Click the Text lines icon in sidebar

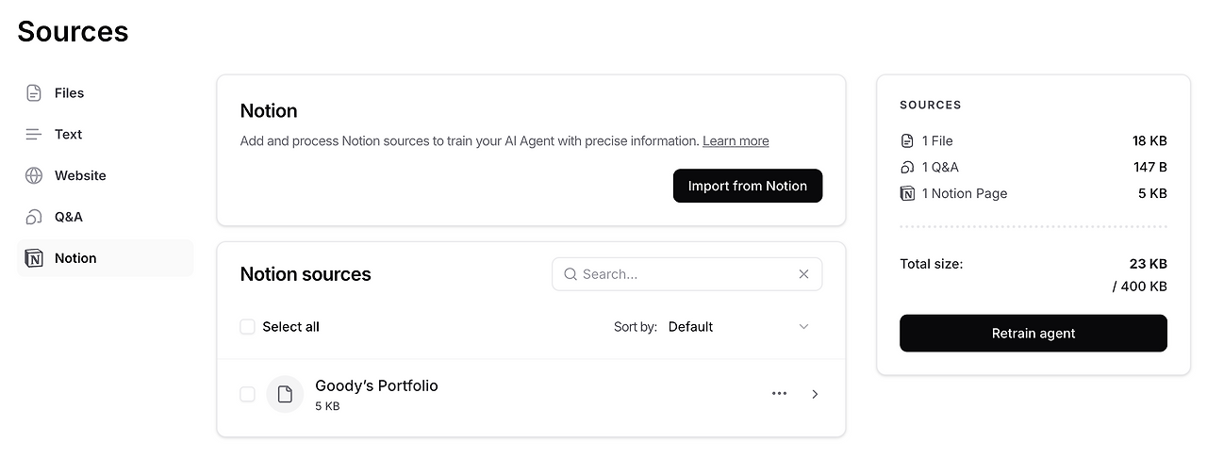34,135
